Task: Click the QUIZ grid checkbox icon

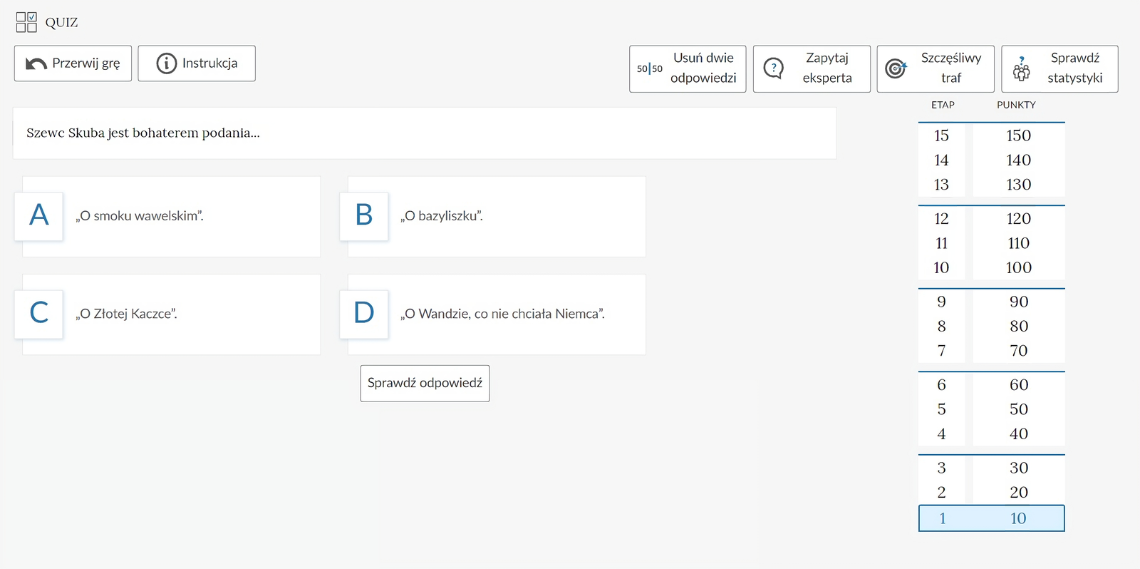Action: pyautogui.click(x=26, y=22)
